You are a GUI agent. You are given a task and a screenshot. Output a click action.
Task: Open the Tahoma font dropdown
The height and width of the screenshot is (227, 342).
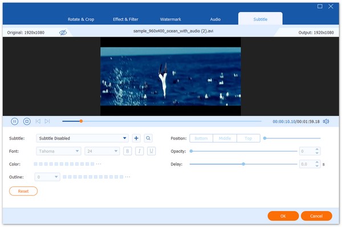(59, 151)
